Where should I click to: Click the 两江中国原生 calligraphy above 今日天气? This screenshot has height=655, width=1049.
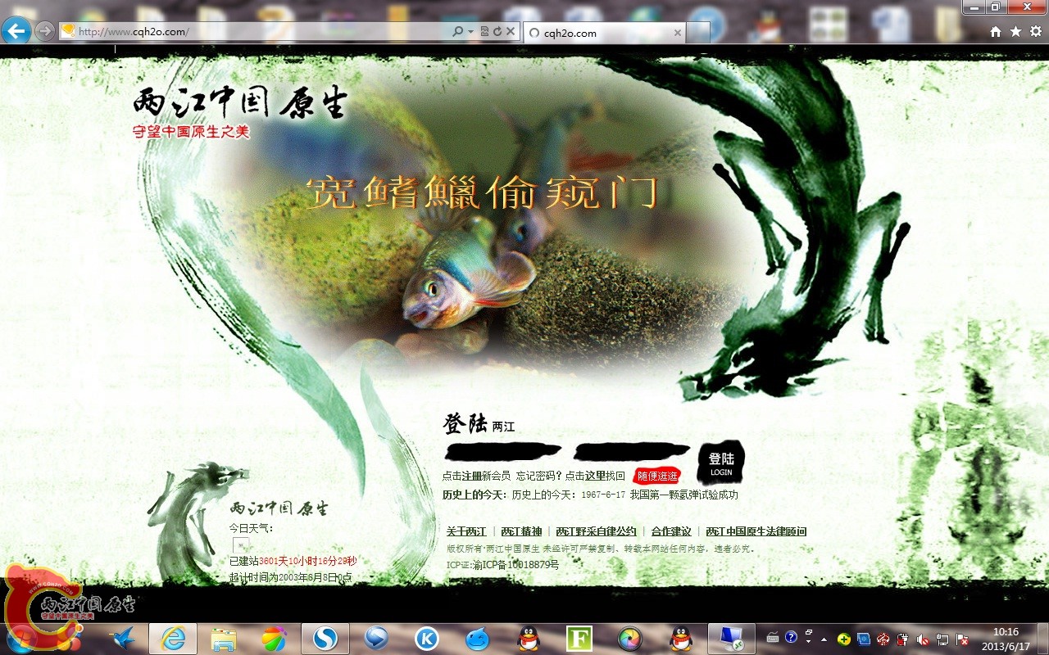coord(279,508)
